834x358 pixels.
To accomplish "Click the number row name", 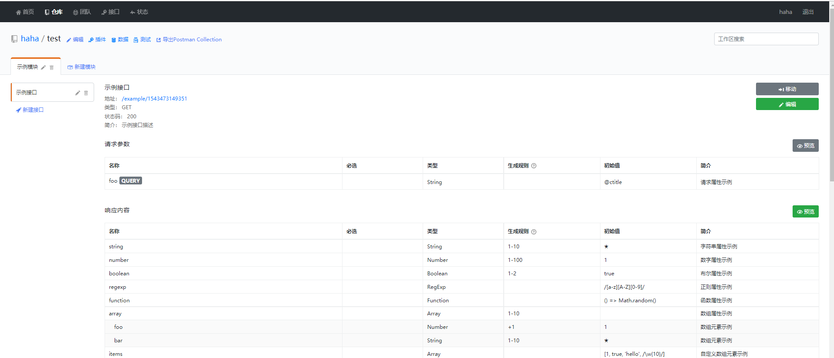I will [x=119, y=260].
